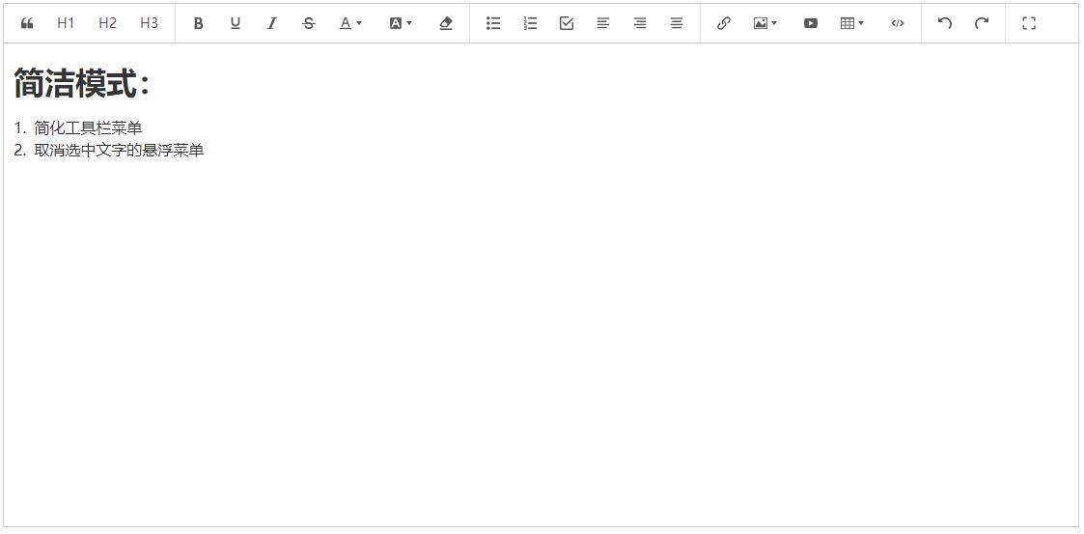Insert a hyperlink
This screenshot has height=534, width=1084.
(723, 23)
